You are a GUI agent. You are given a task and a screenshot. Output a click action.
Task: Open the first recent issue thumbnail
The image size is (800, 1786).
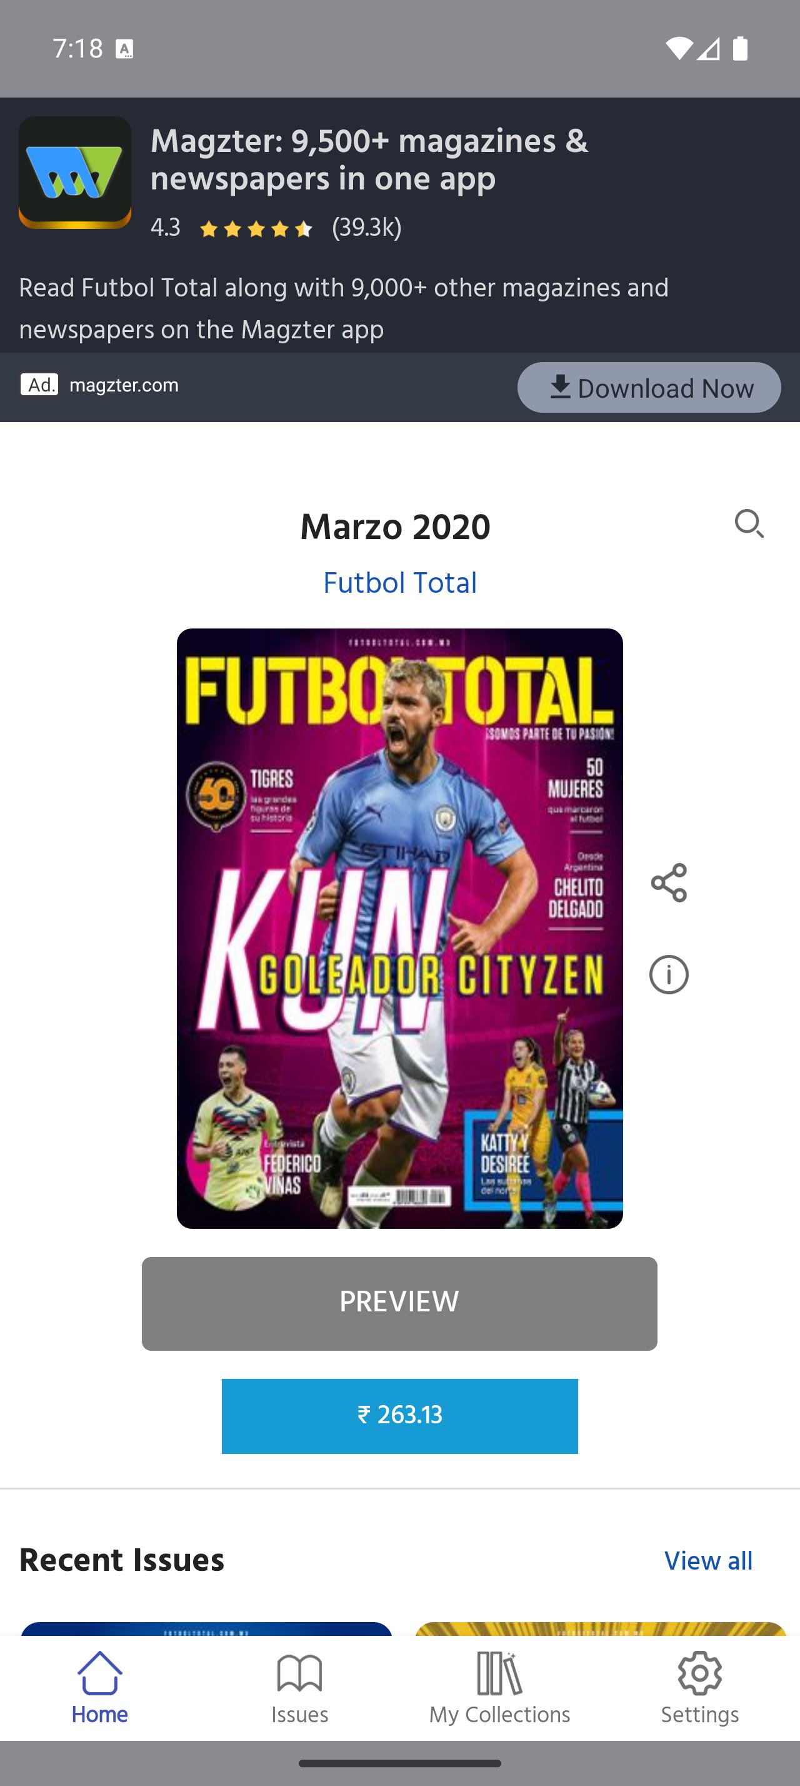(x=206, y=1628)
